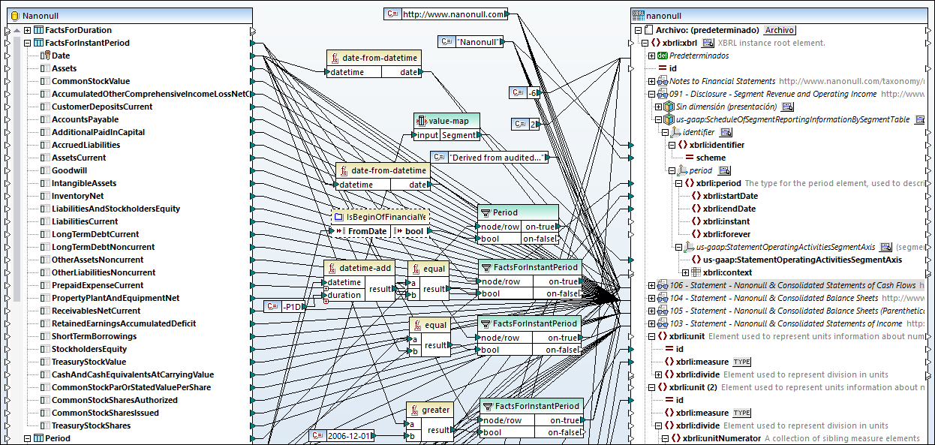Click the IsBeginOfFinancialYear user-function icon
This screenshot has width=935, height=445.
338,217
